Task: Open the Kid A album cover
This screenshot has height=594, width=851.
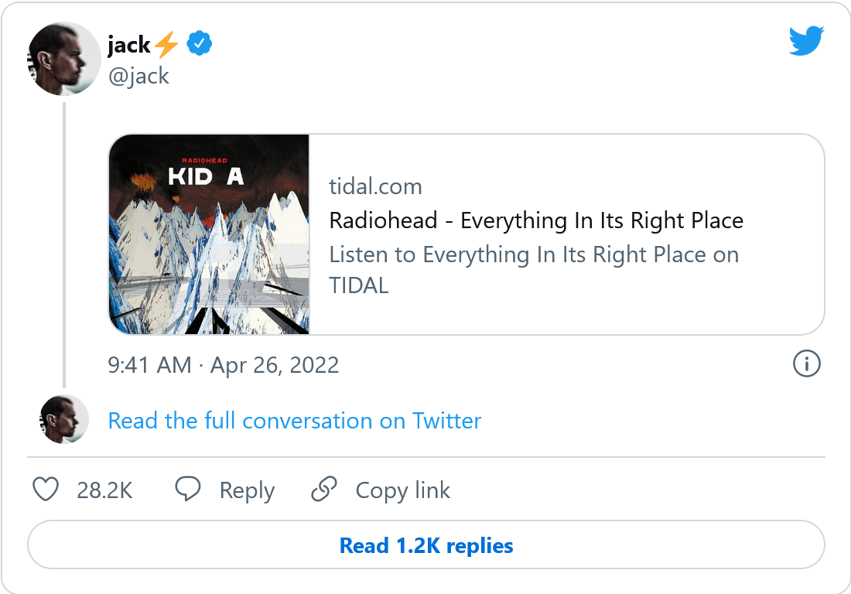Action: (x=209, y=234)
